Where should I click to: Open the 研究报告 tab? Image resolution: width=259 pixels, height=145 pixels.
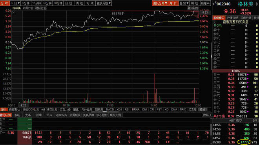[x=62, y=115]
